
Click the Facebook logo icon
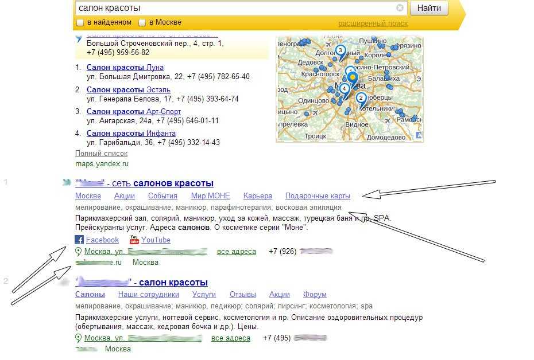point(79,240)
